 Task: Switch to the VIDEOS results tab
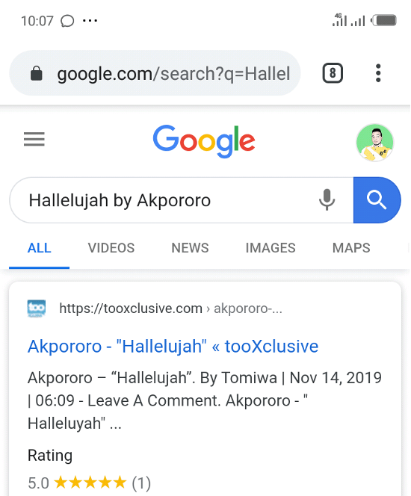(111, 248)
